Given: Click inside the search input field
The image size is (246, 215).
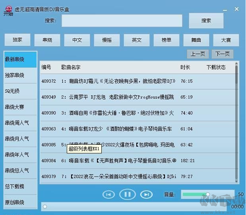Looking at the screenshot, I should click(122, 21).
